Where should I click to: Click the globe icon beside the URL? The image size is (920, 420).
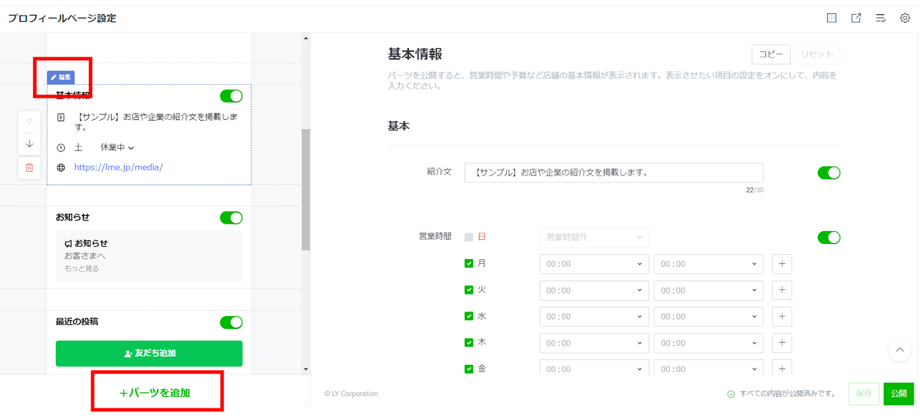pyautogui.click(x=61, y=168)
